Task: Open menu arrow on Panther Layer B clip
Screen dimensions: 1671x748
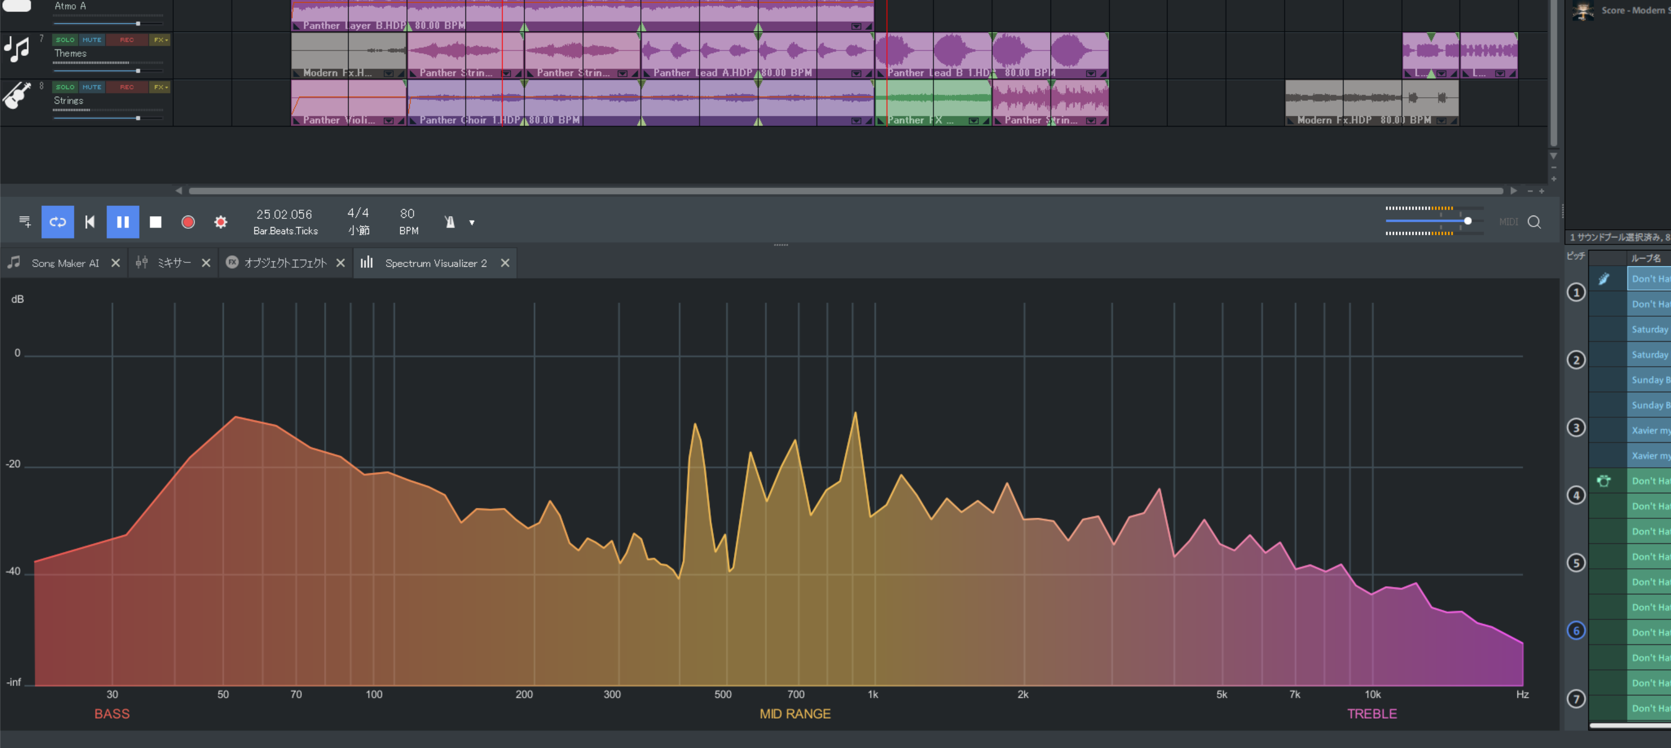Action: click(856, 26)
